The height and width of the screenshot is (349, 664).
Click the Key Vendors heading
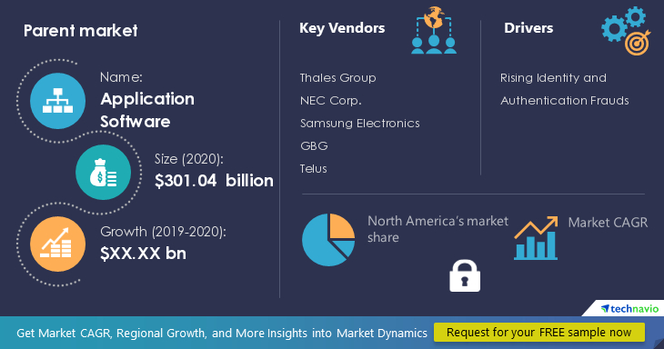pyautogui.click(x=342, y=28)
